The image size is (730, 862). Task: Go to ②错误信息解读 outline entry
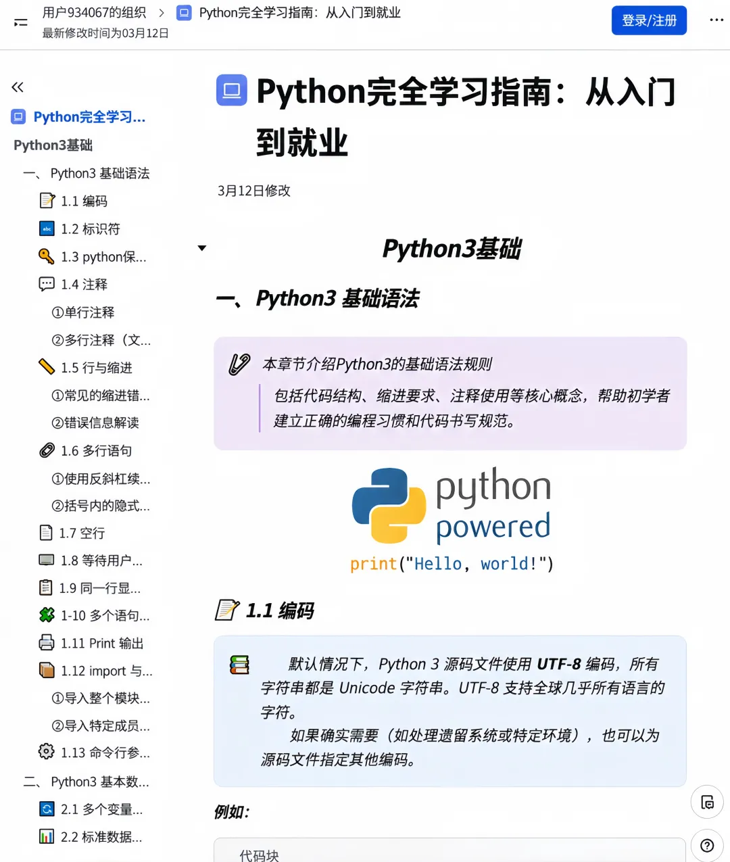95,423
